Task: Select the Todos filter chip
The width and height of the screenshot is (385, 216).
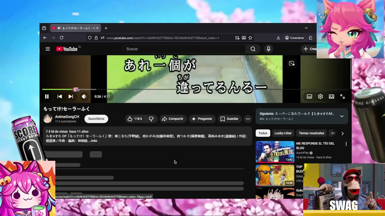Action: (x=263, y=133)
